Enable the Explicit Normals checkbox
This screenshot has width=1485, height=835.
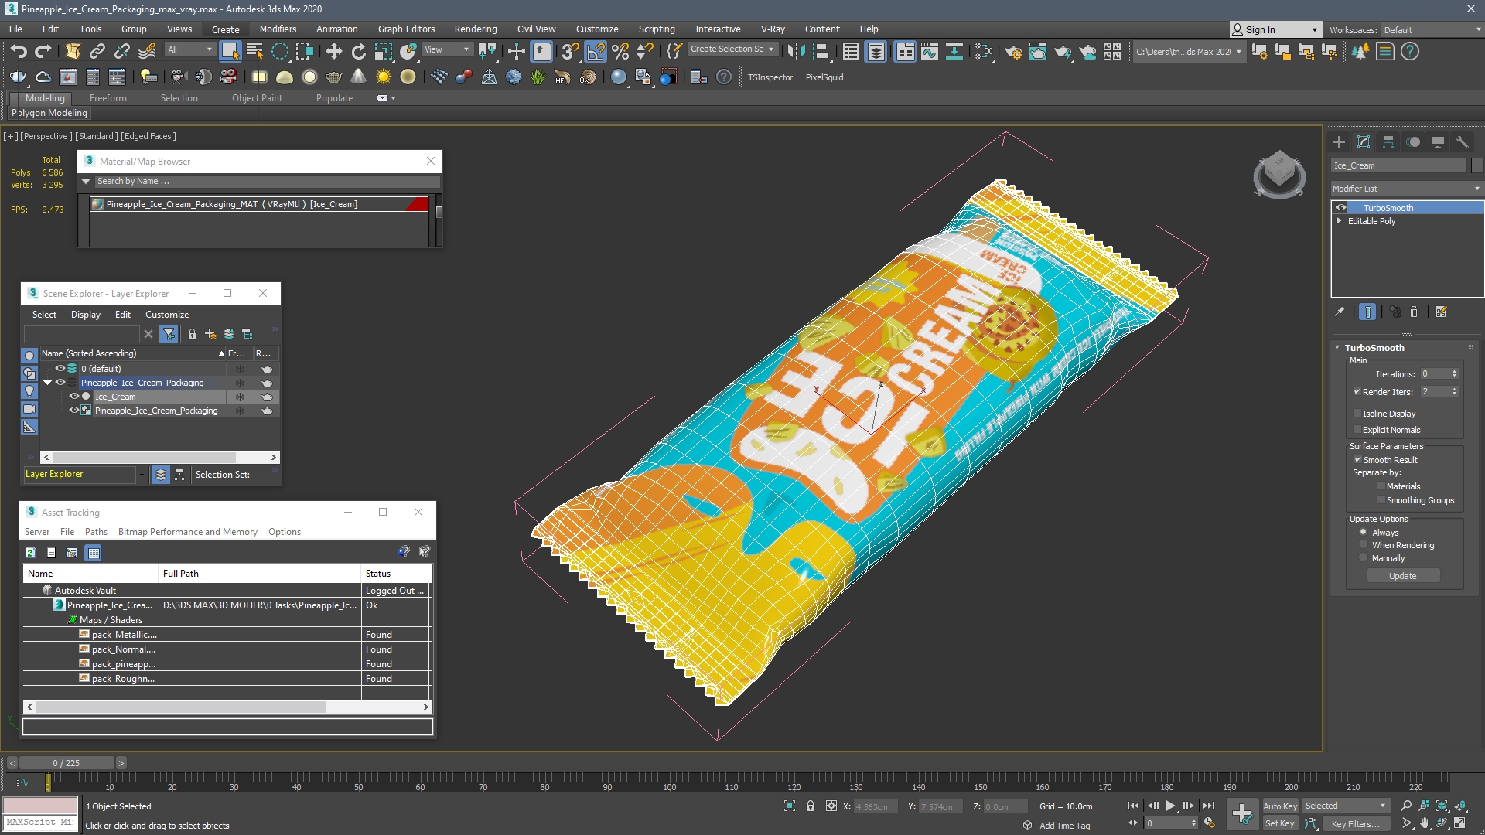click(1357, 430)
